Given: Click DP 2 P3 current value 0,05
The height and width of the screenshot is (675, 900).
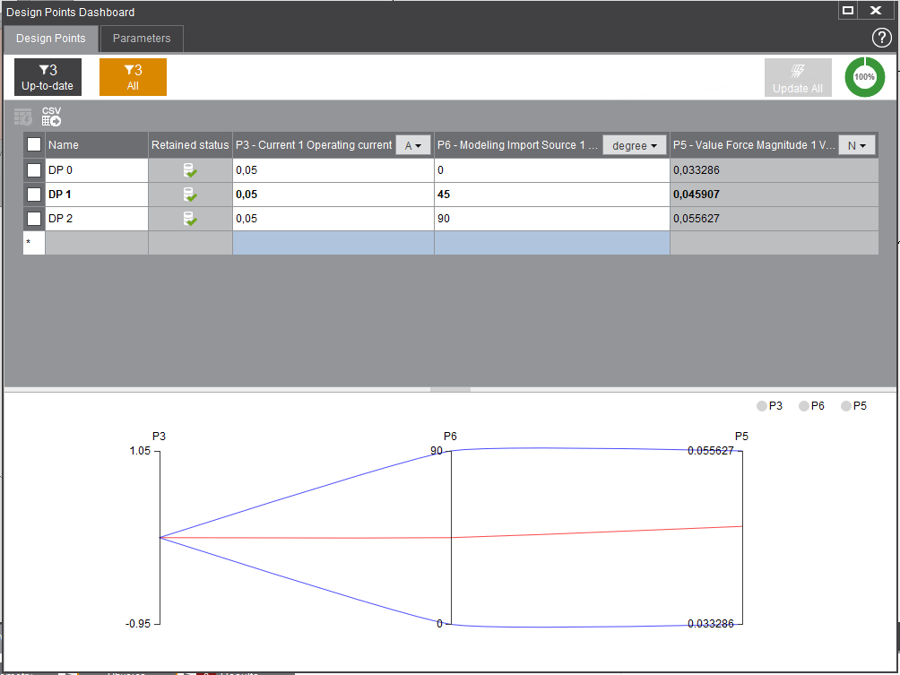Looking at the screenshot, I should pos(333,219).
